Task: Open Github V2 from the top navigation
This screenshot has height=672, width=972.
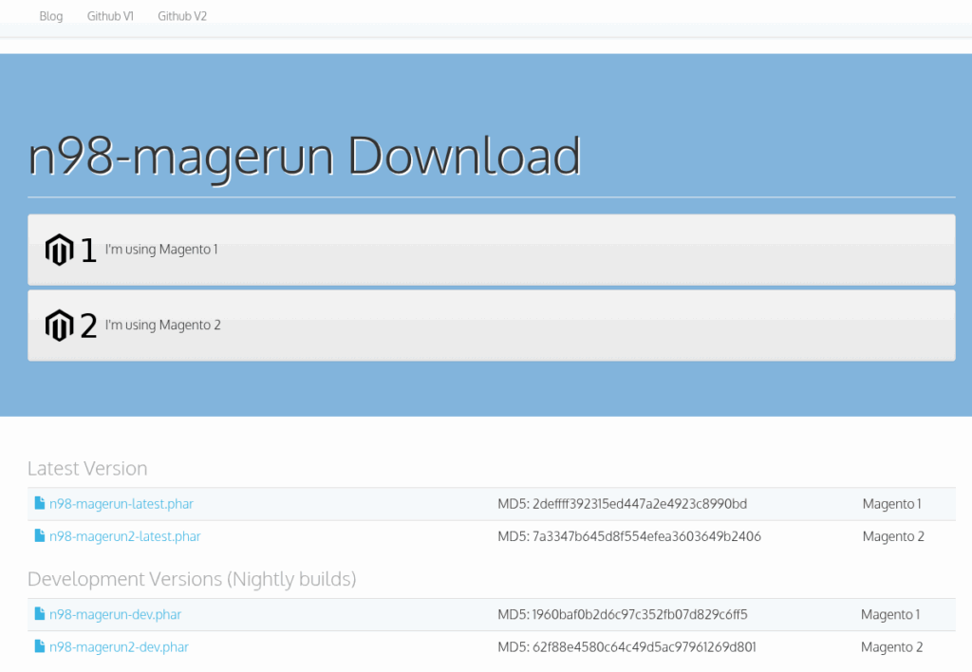Action: (x=182, y=16)
